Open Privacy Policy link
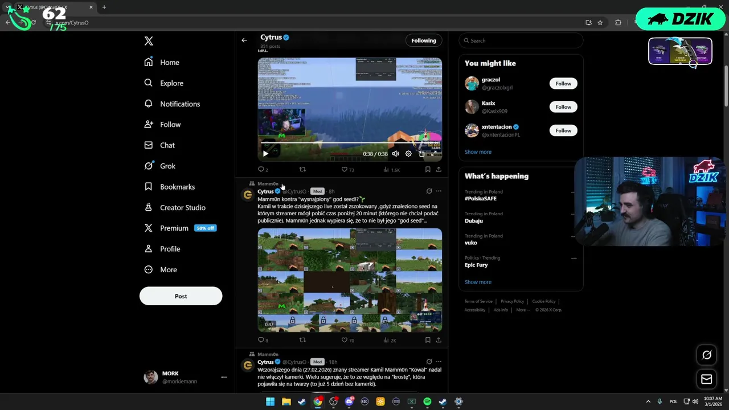Screen dimensions: 729x410 click(x=512, y=301)
